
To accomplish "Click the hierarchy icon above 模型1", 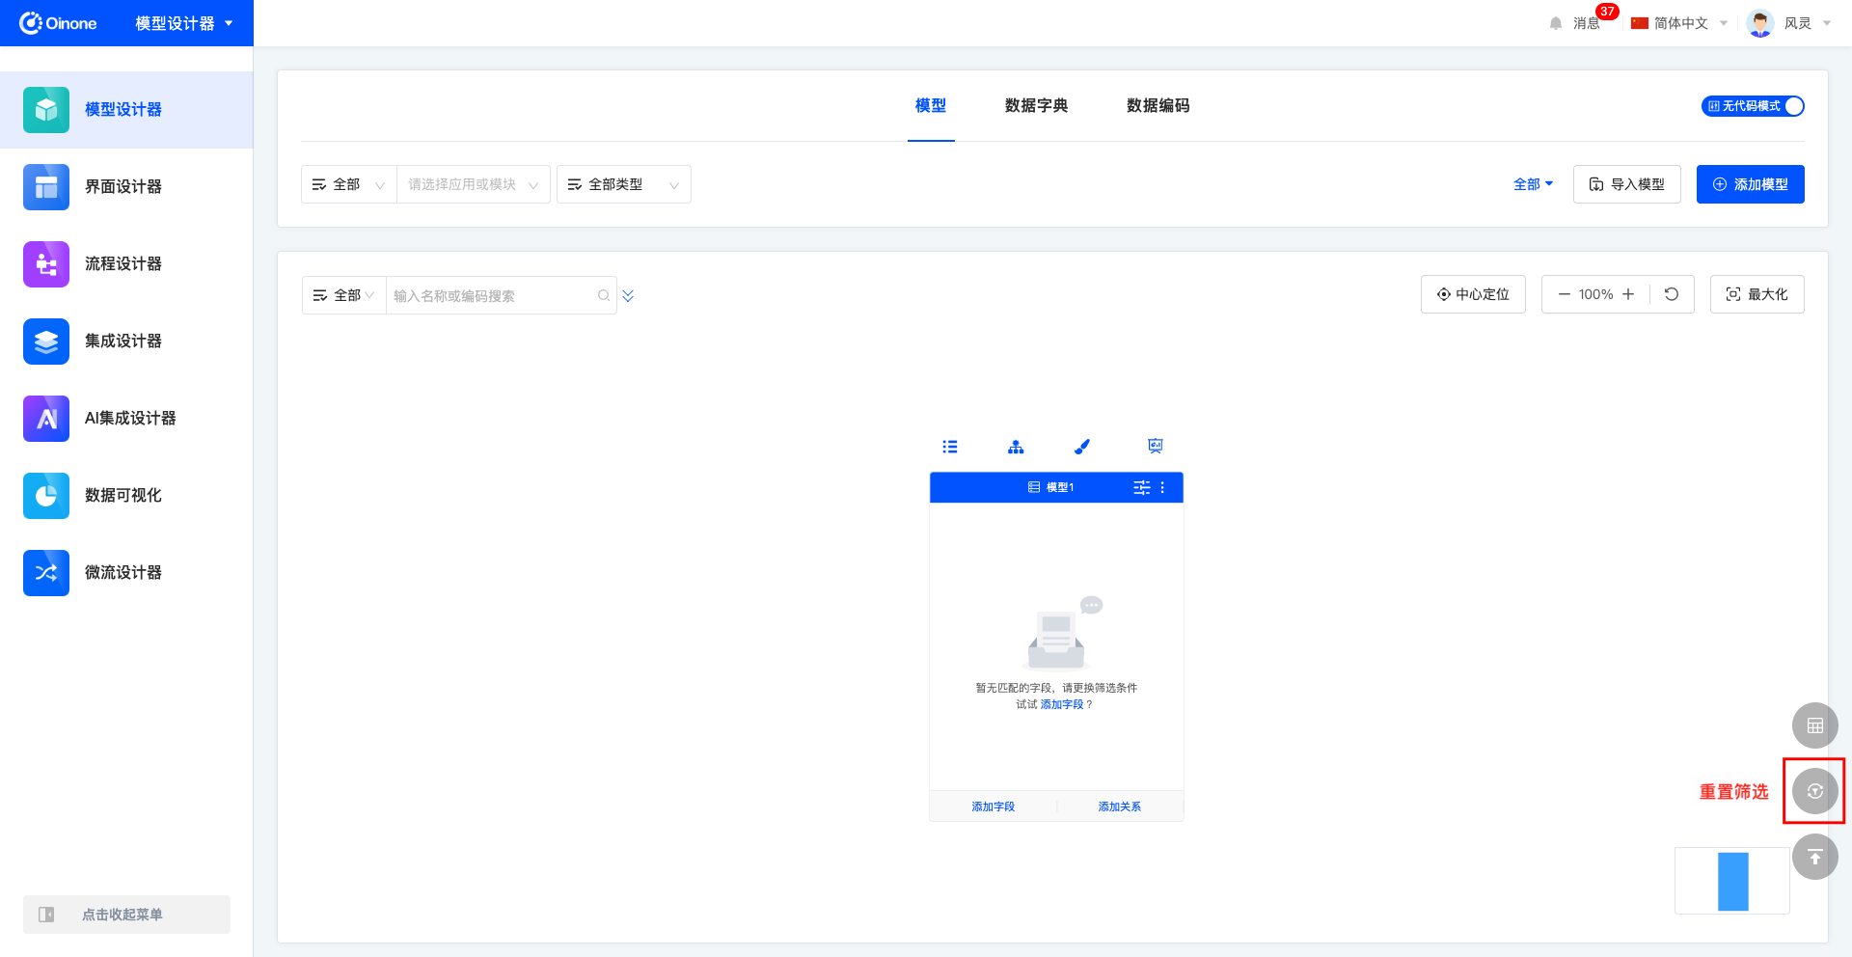I will tap(1016, 447).
